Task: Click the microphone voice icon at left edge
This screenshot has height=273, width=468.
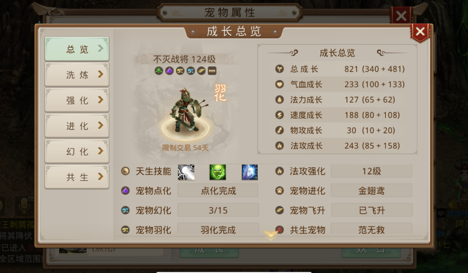Action: point(24,205)
